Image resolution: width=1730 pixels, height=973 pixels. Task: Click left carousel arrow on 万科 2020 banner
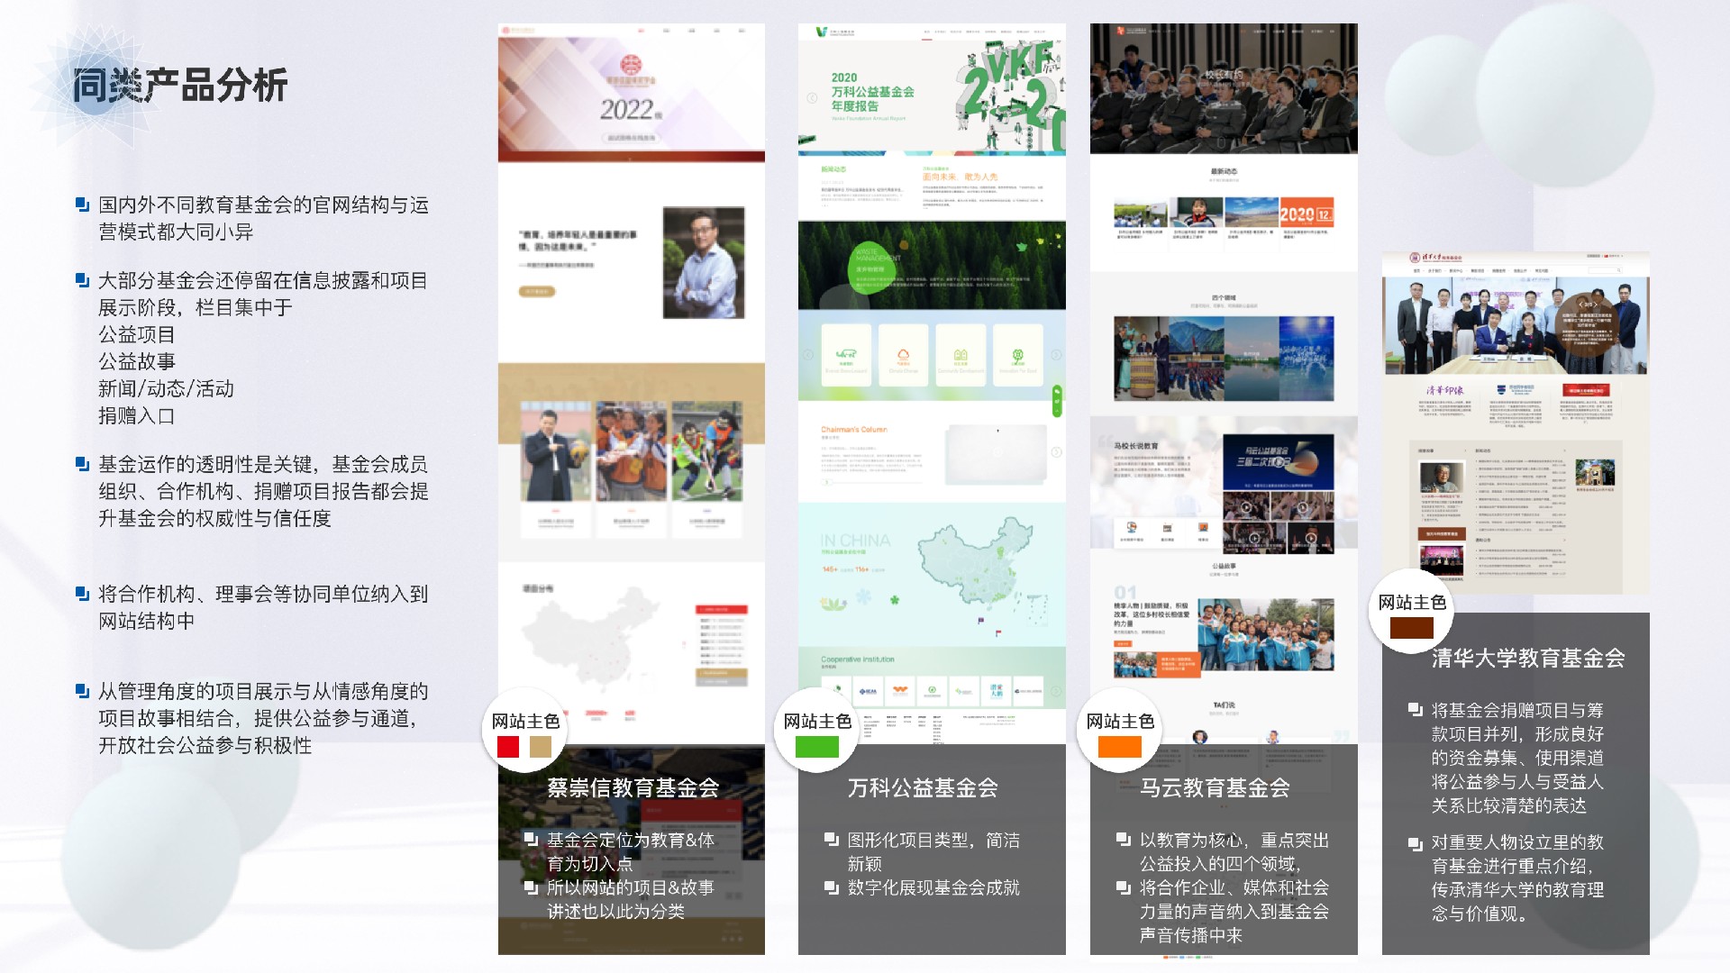click(x=812, y=97)
